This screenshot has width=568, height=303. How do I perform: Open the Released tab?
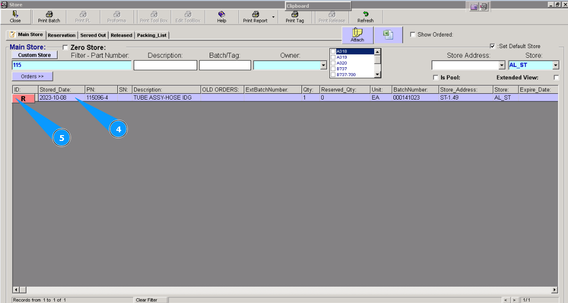tap(121, 35)
